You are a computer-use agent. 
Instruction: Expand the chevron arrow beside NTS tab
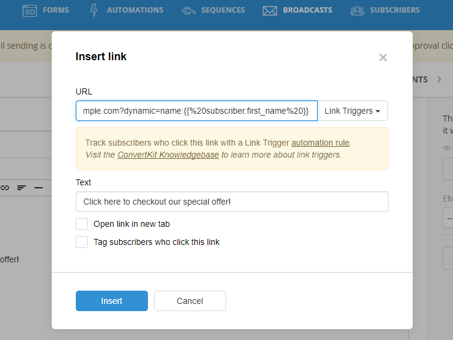coord(439,79)
